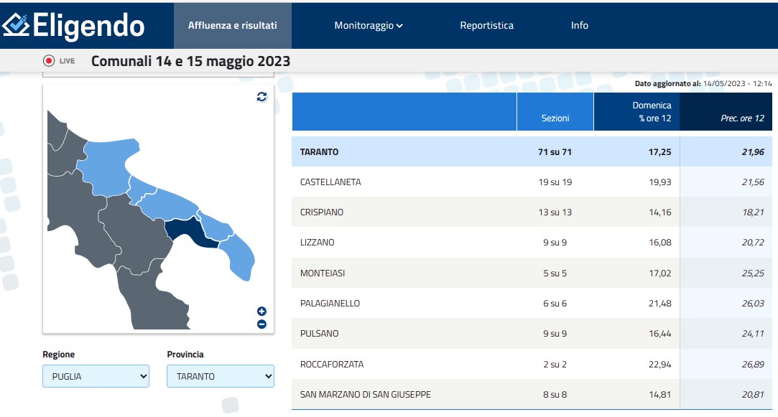Open the Monitoraggio dropdown menu
Image resolution: width=778 pixels, height=417 pixels.
coord(368,26)
